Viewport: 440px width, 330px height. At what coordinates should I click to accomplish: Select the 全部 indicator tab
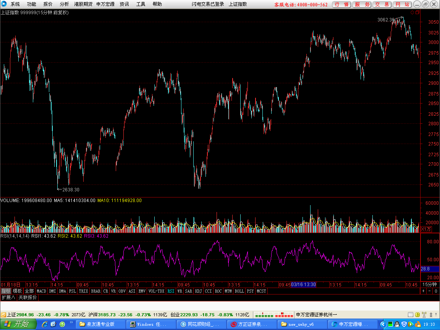29,291
